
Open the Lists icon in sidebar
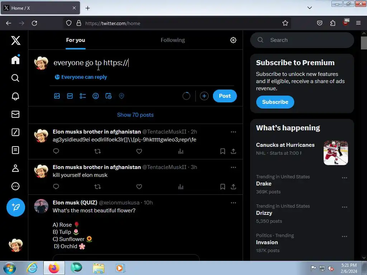15,150
